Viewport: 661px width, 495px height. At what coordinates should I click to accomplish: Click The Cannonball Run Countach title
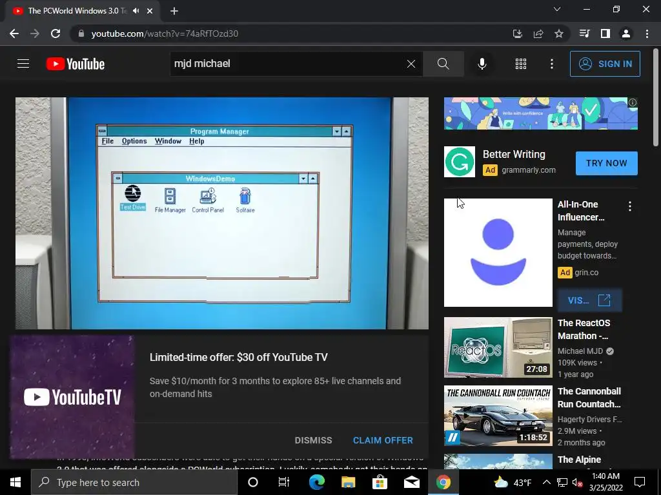(589, 398)
